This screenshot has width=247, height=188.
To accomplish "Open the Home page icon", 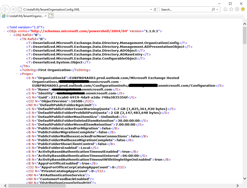I will 226,9.
